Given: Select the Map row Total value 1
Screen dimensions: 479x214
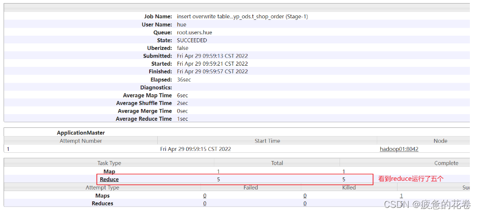Looking at the screenshot, I should (218, 172).
